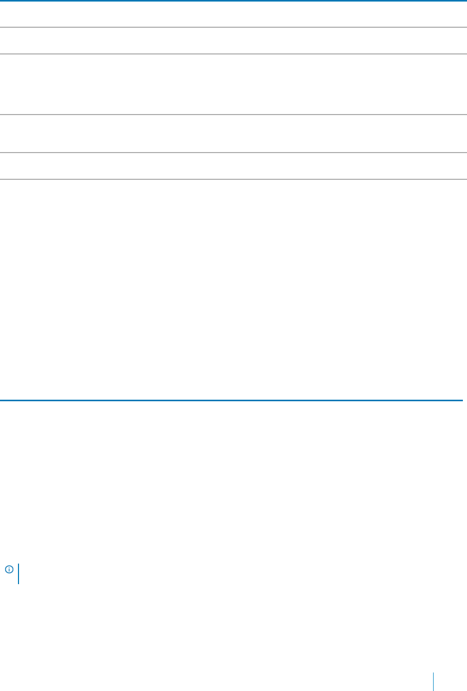The width and height of the screenshot is (467, 691).
Task: Click the footer area right of separator
Action: tap(451, 681)
